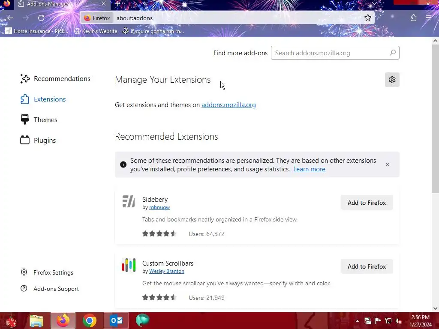Click the network tray icon
The width and height of the screenshot is (439, 329).
pos(388,321)
